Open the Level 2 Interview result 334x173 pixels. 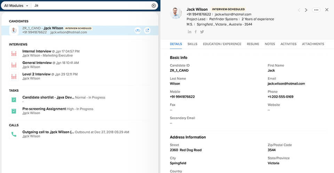tap(37, 74)
